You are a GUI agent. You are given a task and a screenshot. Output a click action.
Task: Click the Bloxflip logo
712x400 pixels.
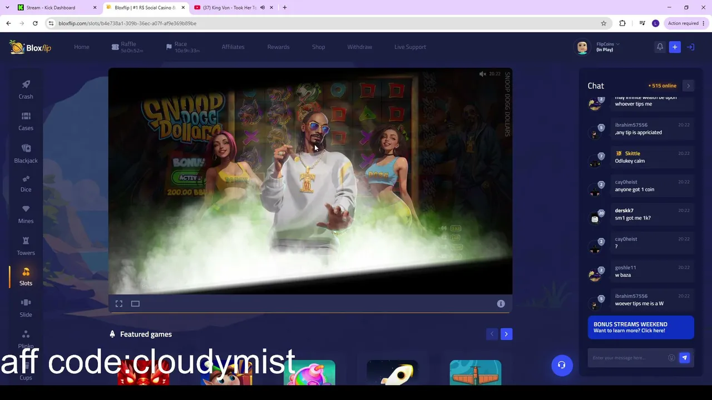click(x=30, y=47)
